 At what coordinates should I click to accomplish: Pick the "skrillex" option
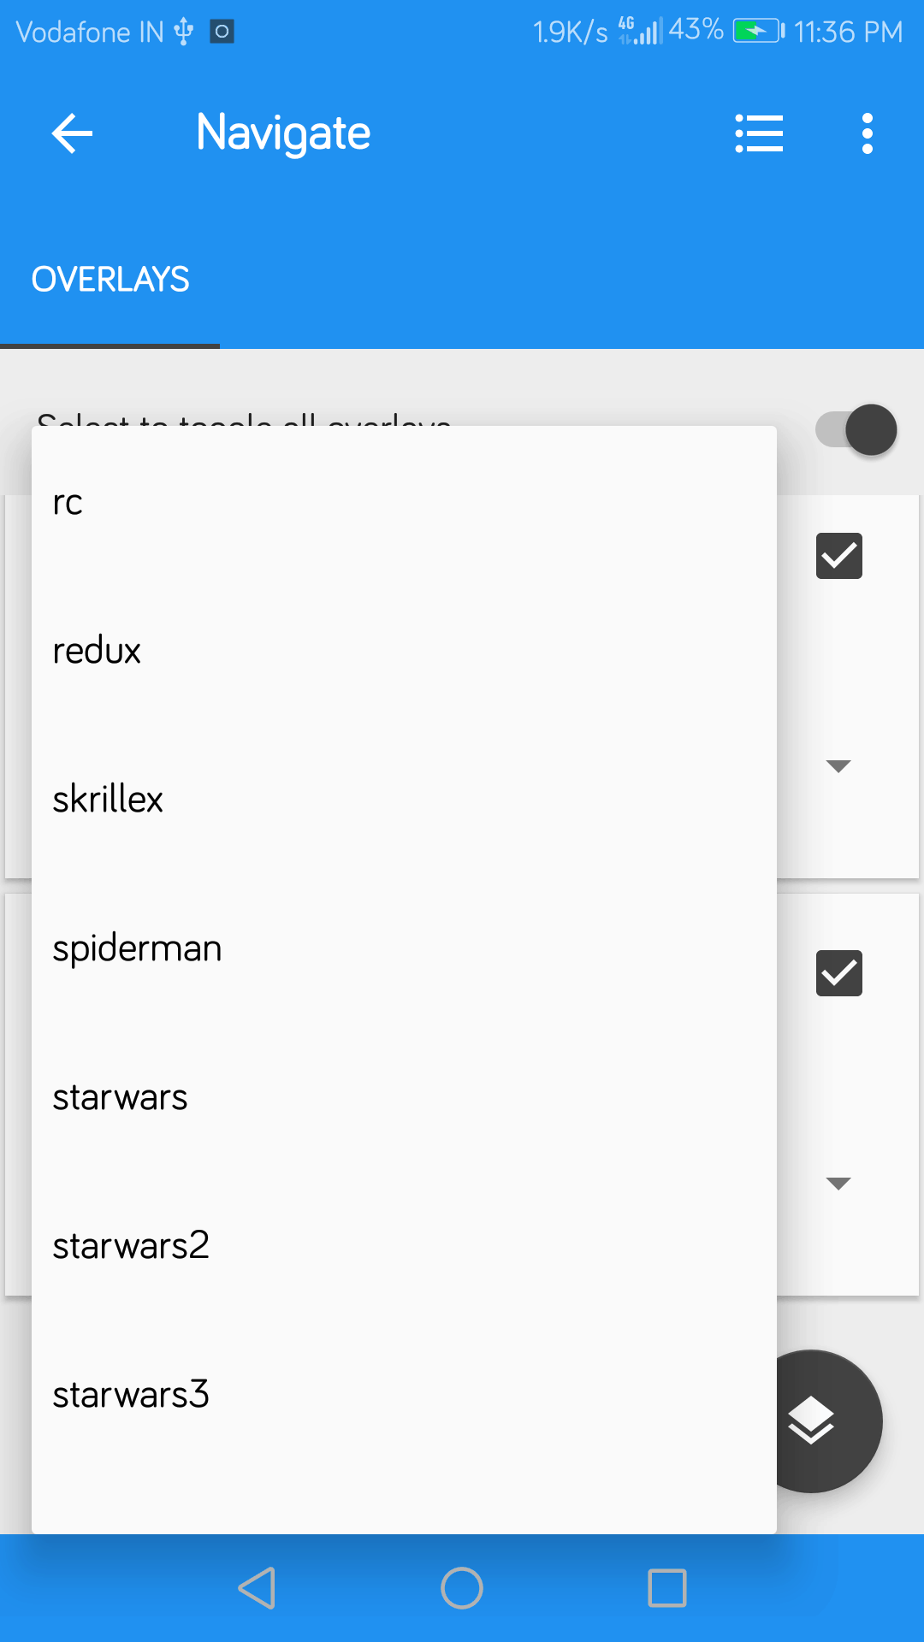(404, 800)
